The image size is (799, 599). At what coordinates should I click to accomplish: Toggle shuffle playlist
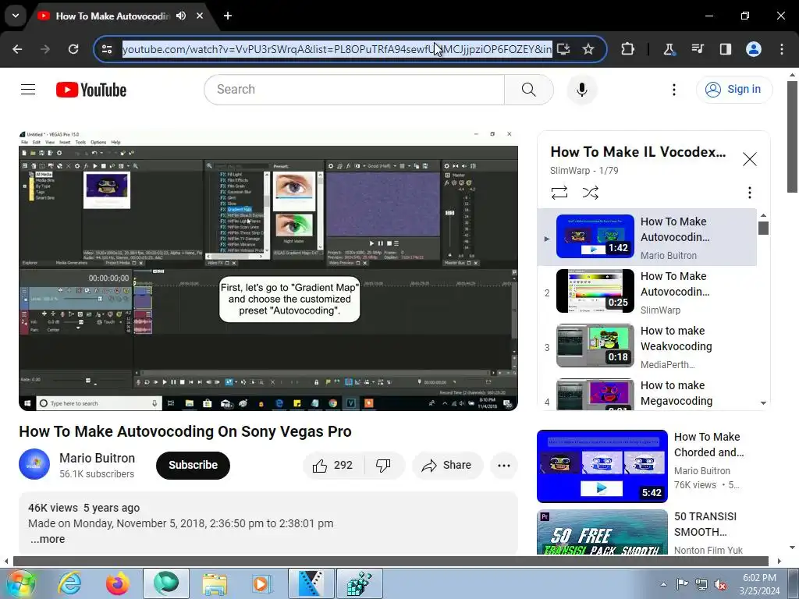590,193
